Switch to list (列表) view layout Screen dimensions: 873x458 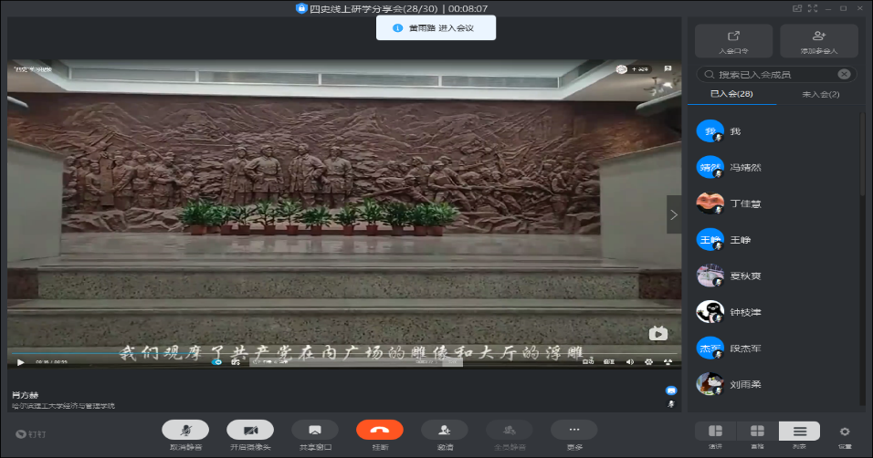799,432
